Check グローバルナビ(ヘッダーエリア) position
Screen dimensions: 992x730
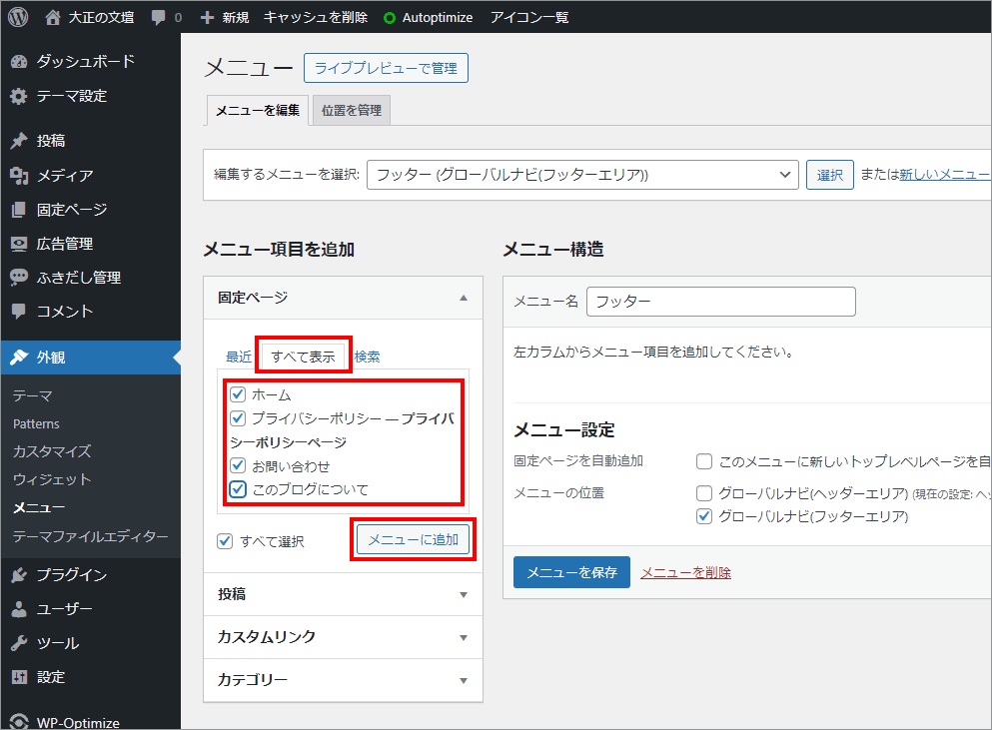pyautogui.click(x=704, y=492)
